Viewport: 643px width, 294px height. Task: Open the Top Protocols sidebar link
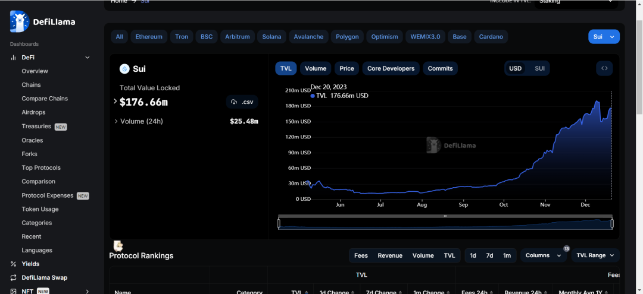tap(41, 167)
